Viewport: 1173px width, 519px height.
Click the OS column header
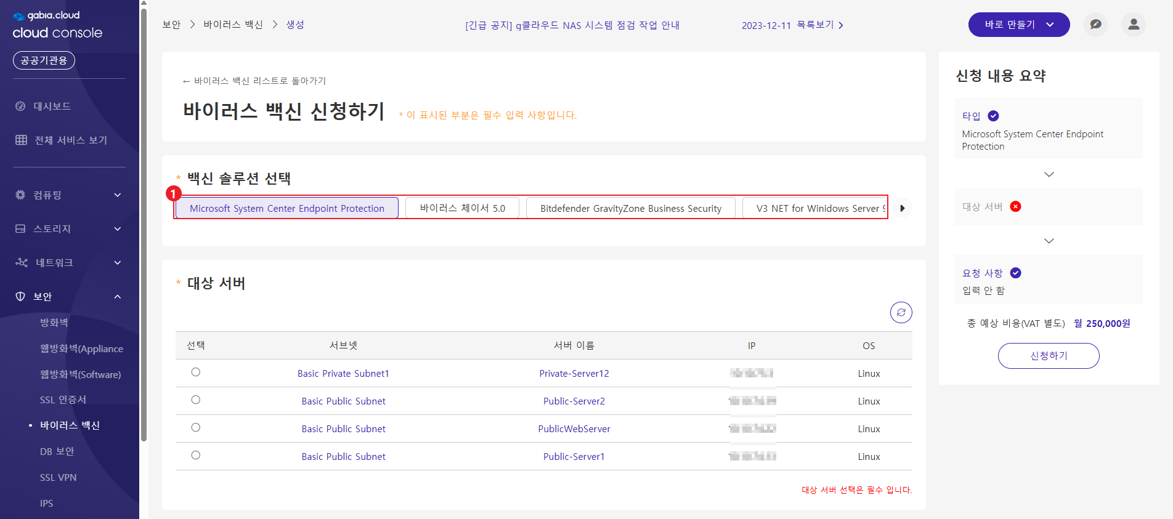869,345
